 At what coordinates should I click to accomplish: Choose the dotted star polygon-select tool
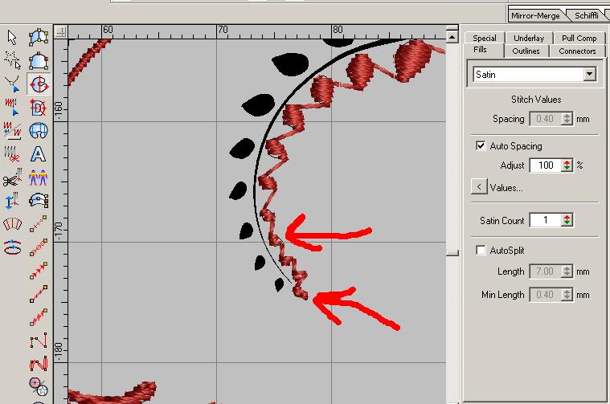point(12,60)
